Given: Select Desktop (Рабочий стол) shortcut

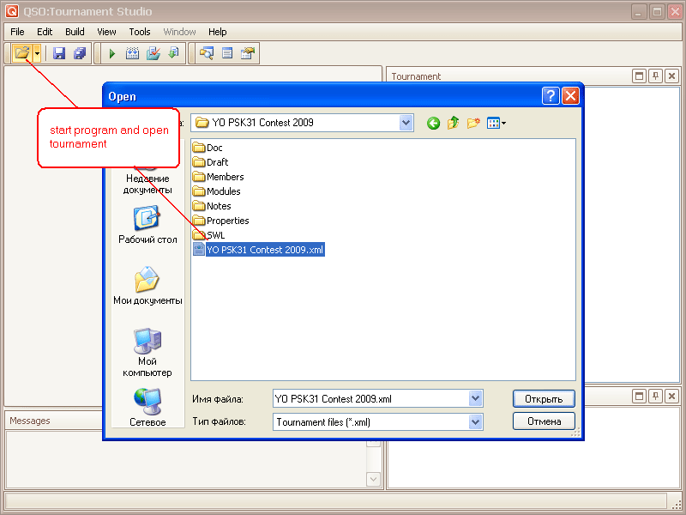Looking at the screenshot, I should [x=147, y=225].
